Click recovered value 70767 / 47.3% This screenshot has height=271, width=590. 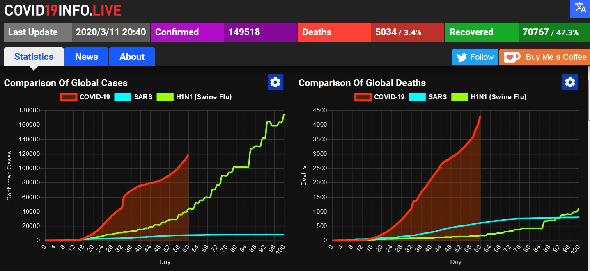551,32
